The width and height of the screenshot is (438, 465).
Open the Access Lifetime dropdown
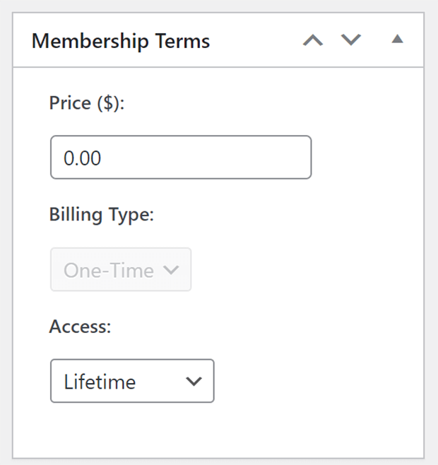tap(132, 381)
